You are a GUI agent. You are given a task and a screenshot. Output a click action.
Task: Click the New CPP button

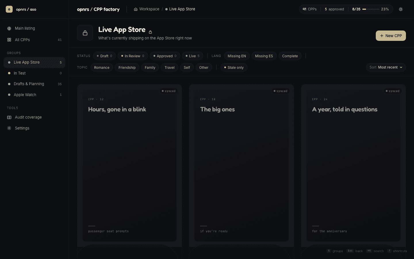(x=391, y=36)
